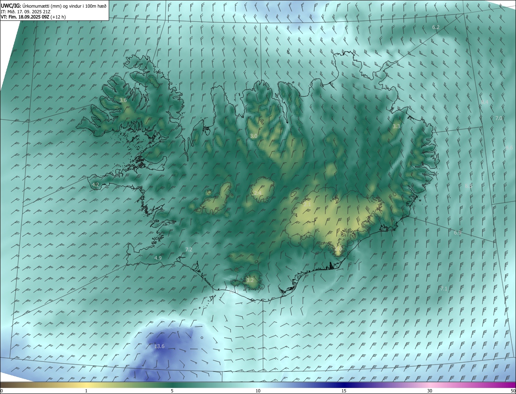The width and height of the screenshot is (516, 394).
Task: Click the initial time 'IT: Mið. 17. 09. 2025 21Z'
Action: pos(26,12)
